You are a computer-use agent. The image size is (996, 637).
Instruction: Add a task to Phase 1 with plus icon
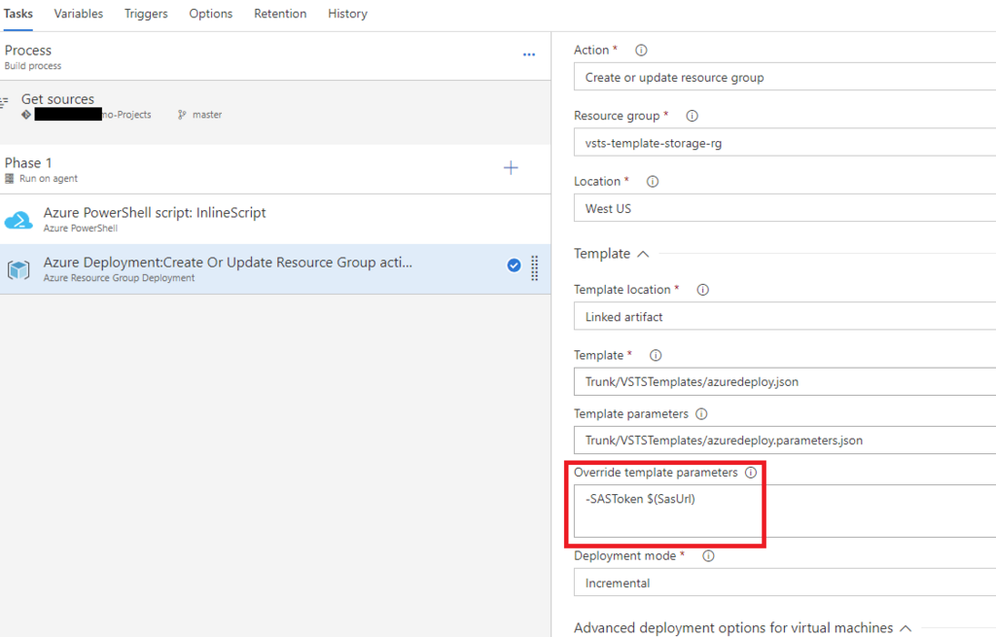511,167
